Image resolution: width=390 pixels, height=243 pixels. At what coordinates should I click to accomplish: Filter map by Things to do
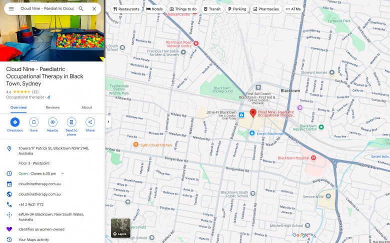tap(183, 9)
